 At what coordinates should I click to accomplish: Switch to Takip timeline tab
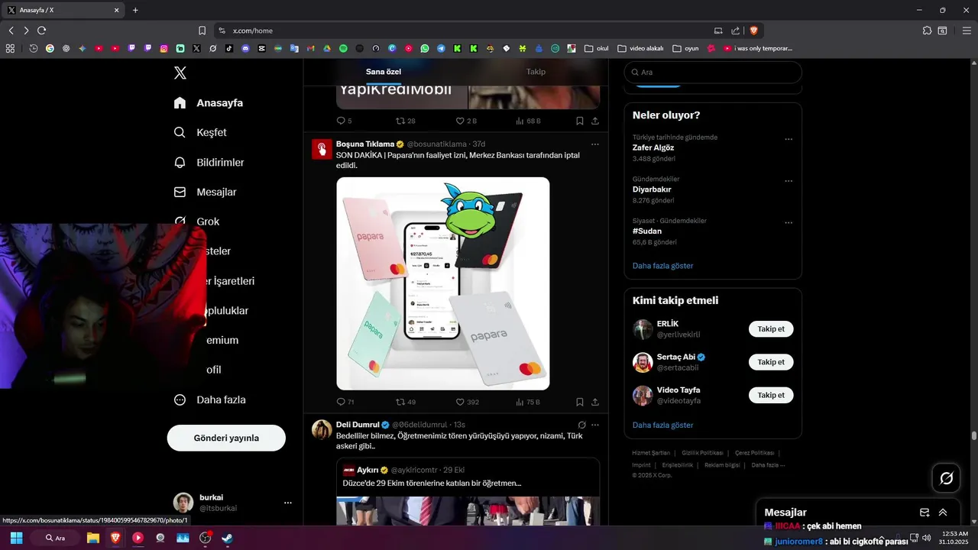click(x=536, y=72)
